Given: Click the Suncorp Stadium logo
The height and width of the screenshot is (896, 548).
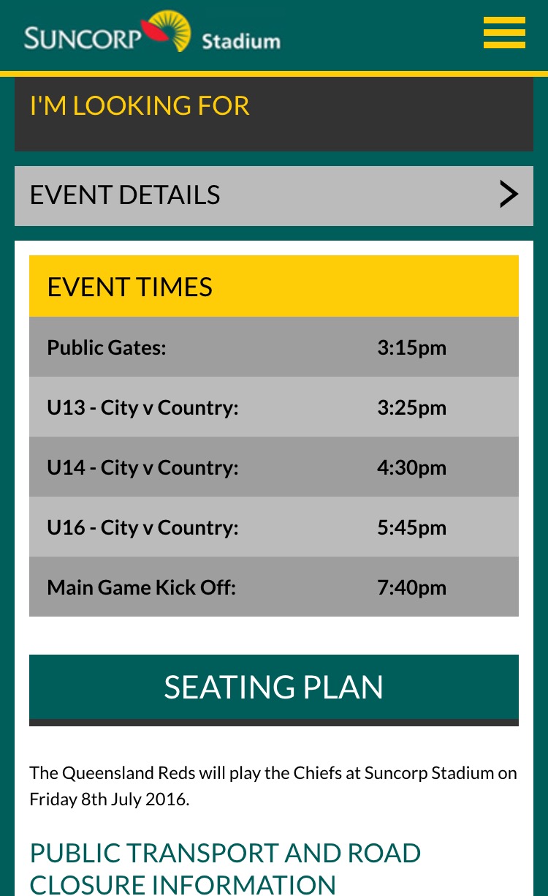Looking at the screenshot, I should (152, 32).
